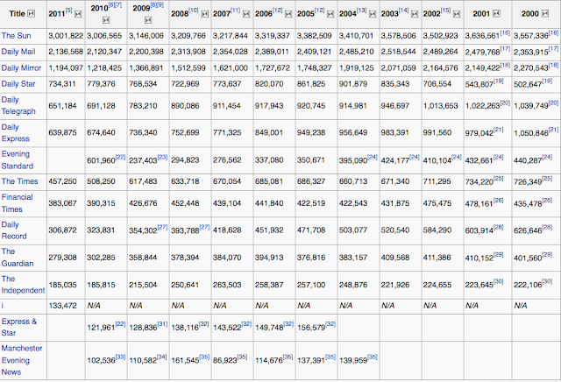Open The Sun article link
The width and height of the screenshot is (561, 382).
coord(16,36)
